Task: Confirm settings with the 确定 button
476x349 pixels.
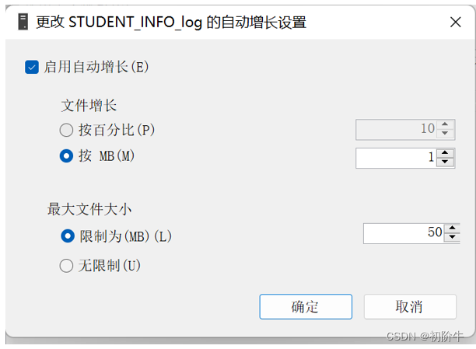Action: pyautogui.click(x=306, y=306)
